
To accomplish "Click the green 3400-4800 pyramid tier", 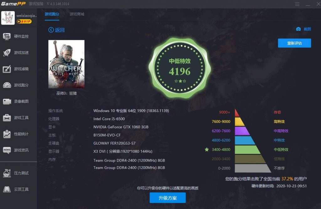I will click(x=247, y=150).
